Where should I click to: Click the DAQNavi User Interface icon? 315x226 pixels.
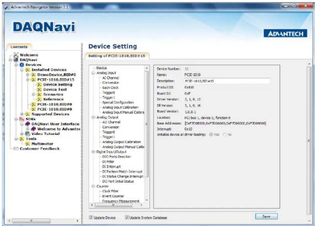tap(28, 124)
